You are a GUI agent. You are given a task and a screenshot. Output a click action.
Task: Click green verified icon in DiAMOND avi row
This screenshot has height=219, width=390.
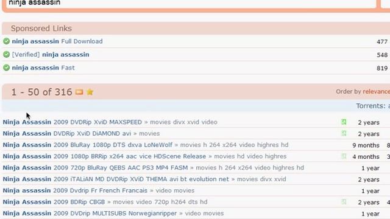tap(344, 133)
